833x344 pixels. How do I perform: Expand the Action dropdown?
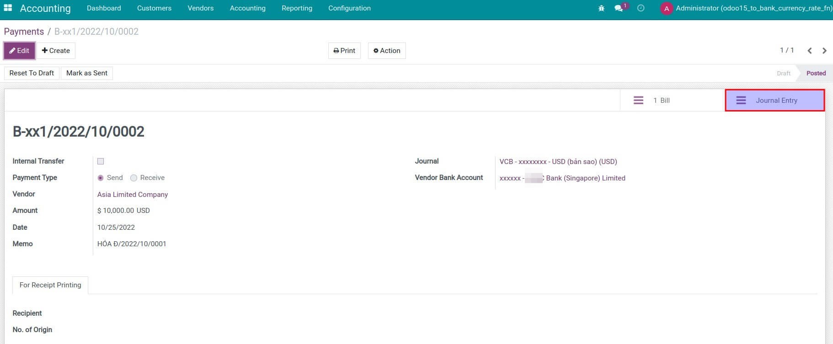[386, 51]
